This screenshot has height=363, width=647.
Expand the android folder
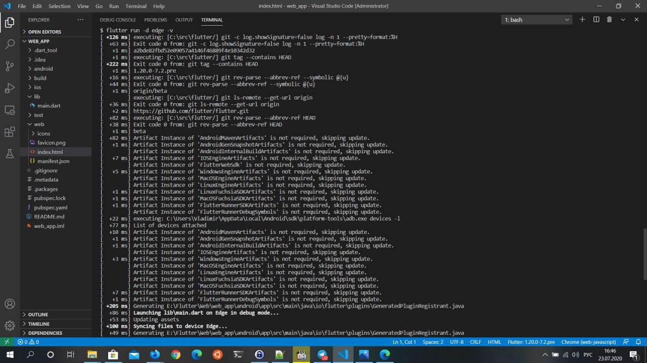[56, 69]
